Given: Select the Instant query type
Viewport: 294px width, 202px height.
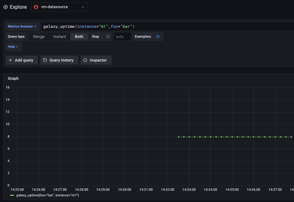Looking at the screenshot, I should (x=60, y=37).
